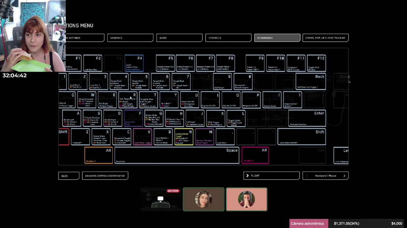Open Comms, FOIP, VR & Head Tracking tab

326,38
